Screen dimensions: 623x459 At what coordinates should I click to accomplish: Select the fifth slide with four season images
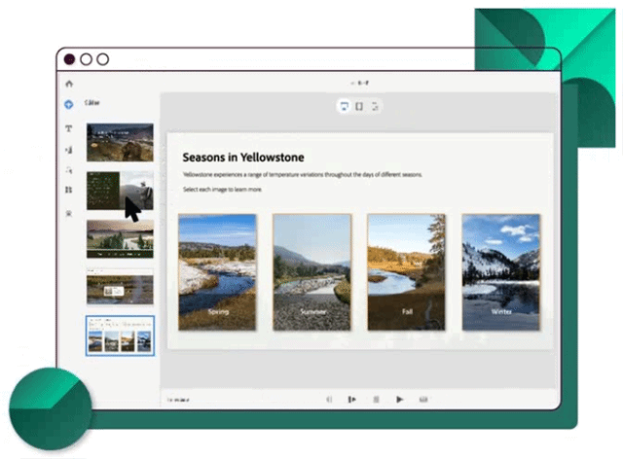coord(120,335)
